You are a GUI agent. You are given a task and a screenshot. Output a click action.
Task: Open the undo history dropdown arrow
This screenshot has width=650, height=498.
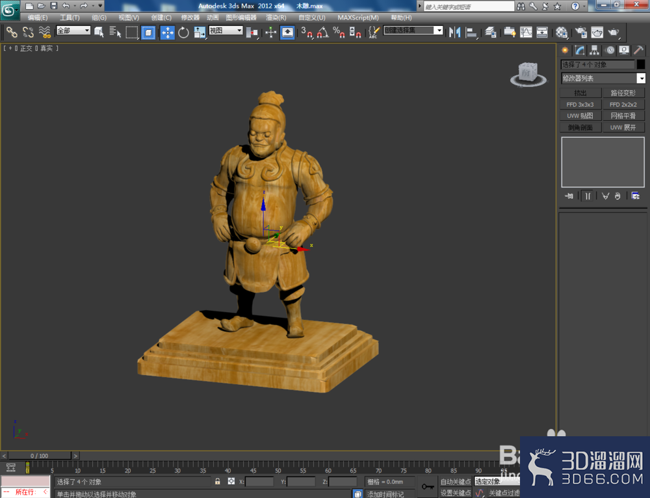point(75,6)
